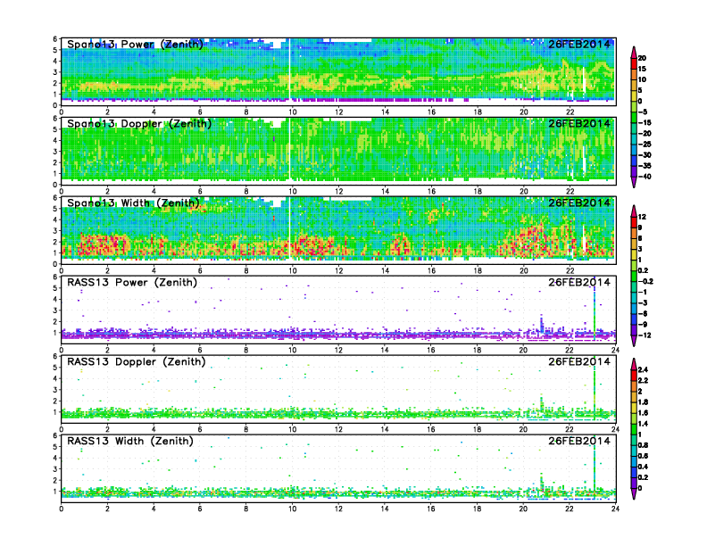This screenshot has width=707, height=546.
Task: Click the '1.8' label on the bottom colorbar
Action: (x=643, y=401)
